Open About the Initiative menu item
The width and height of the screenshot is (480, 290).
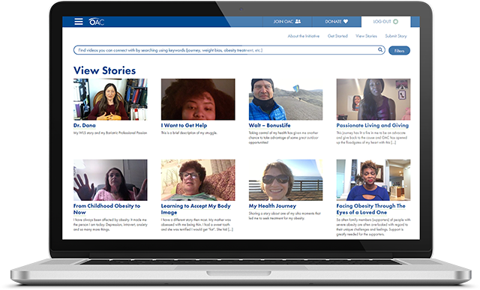(x=303, y=36)
